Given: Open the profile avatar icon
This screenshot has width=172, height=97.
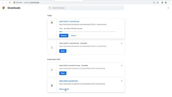Looking at the screenshot, I should 166,2.
